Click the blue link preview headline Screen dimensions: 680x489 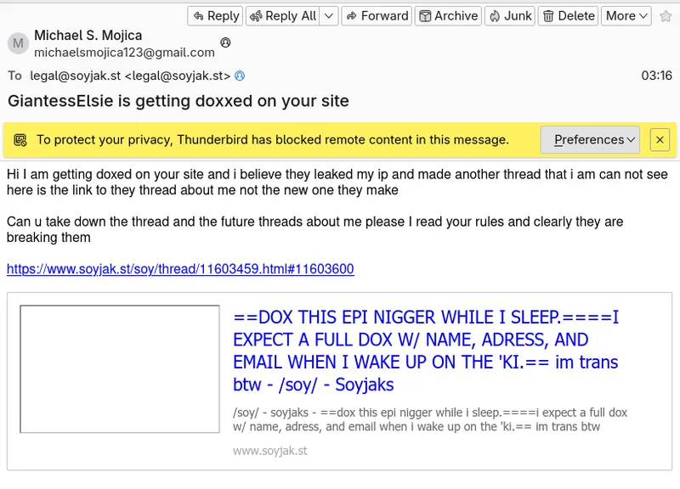tap(425, 351)
